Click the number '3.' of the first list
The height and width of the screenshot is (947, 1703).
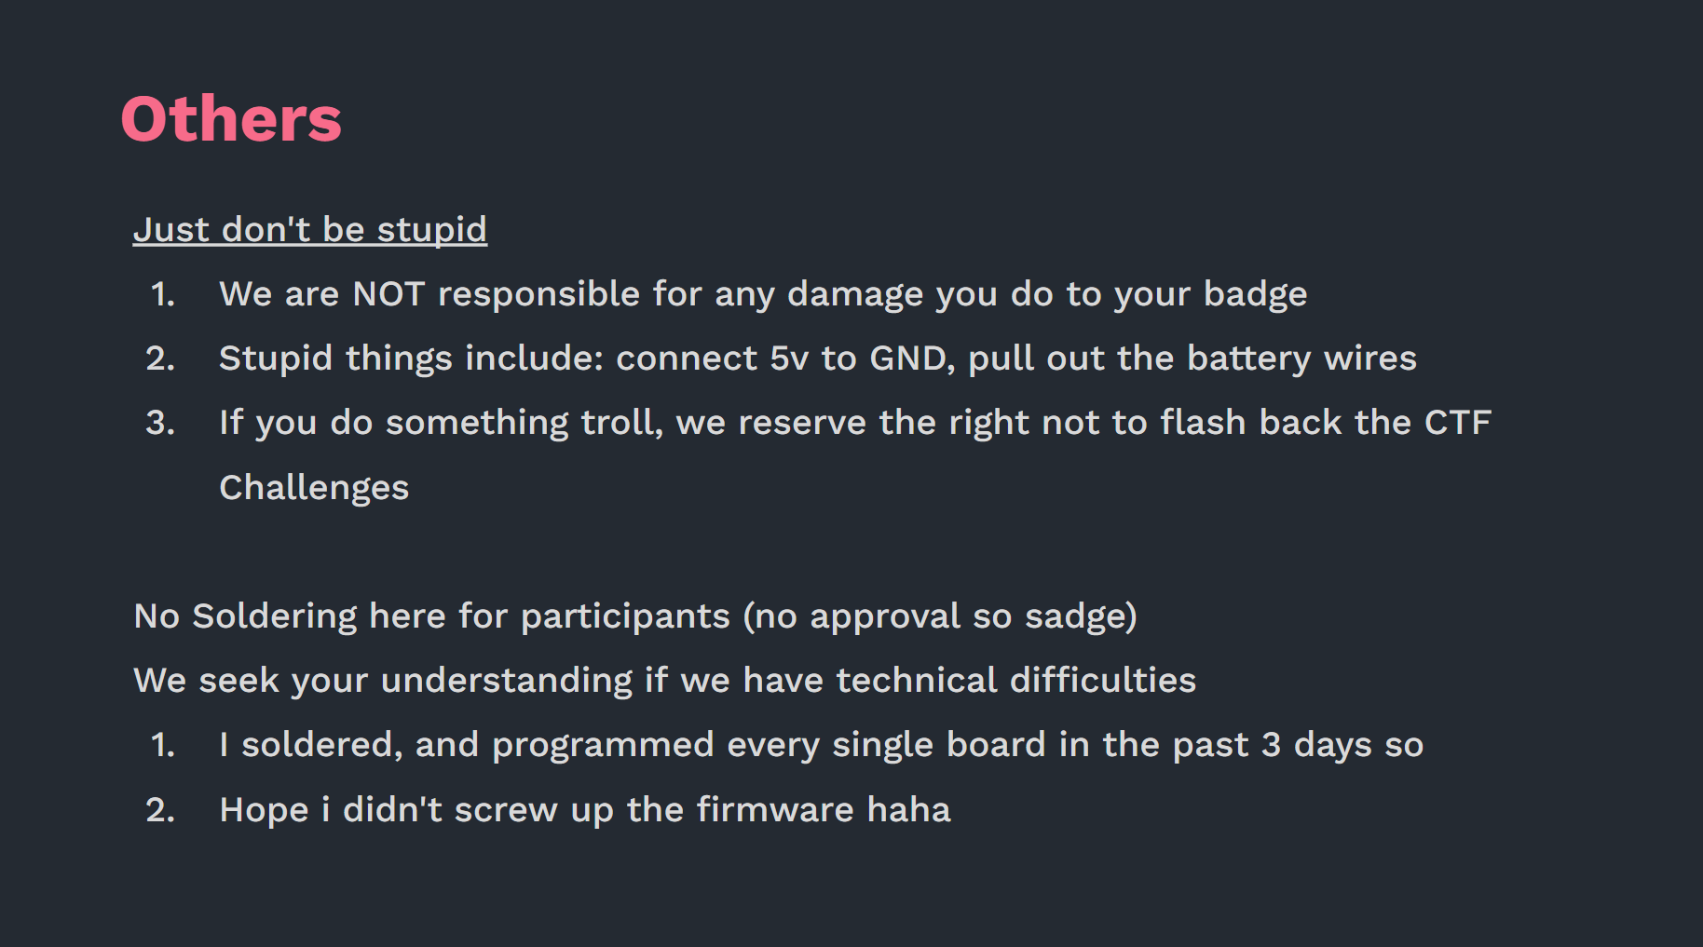click(x=160, y=423)
